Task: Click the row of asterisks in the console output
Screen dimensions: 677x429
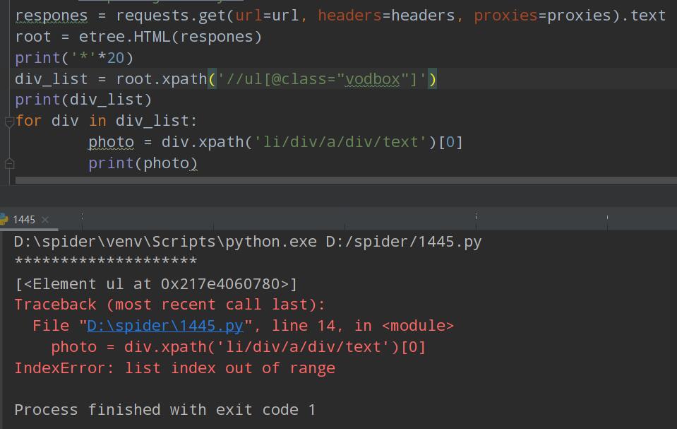Action: pos(106,262)
